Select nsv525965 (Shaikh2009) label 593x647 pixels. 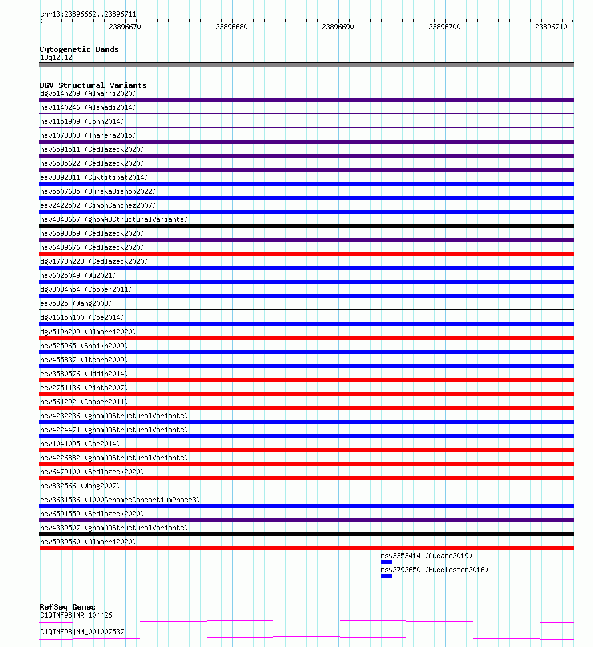[x=84, y=346]
